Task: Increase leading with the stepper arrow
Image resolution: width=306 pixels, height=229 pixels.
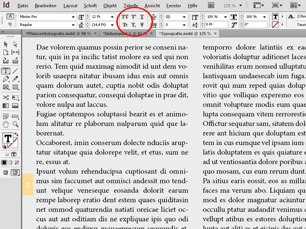Action: tap(87, 22)
